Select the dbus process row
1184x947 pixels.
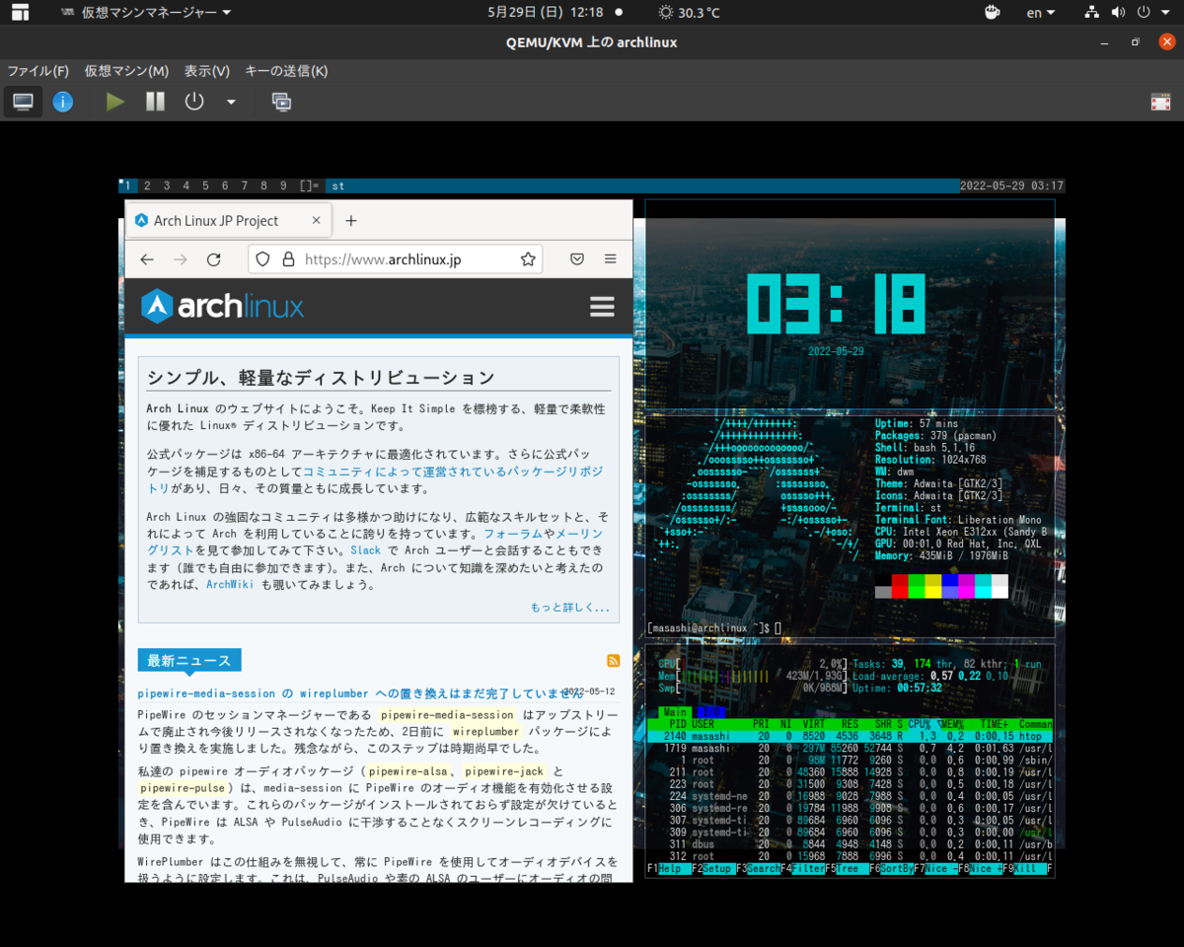coord(851,844)
